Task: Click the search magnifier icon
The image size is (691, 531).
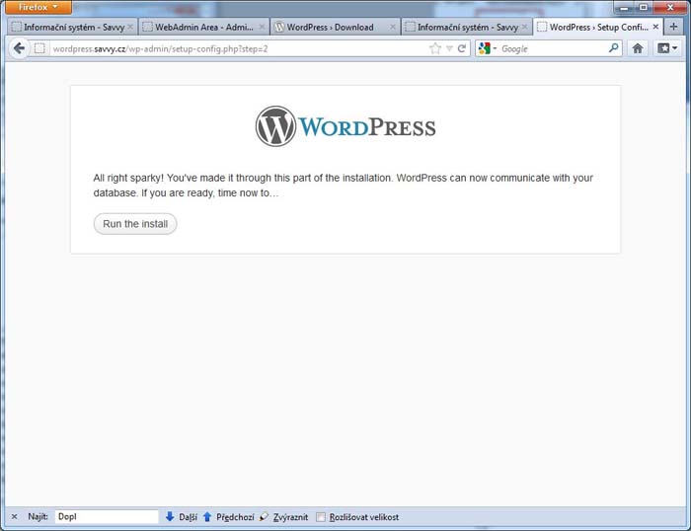Action: 613,48
